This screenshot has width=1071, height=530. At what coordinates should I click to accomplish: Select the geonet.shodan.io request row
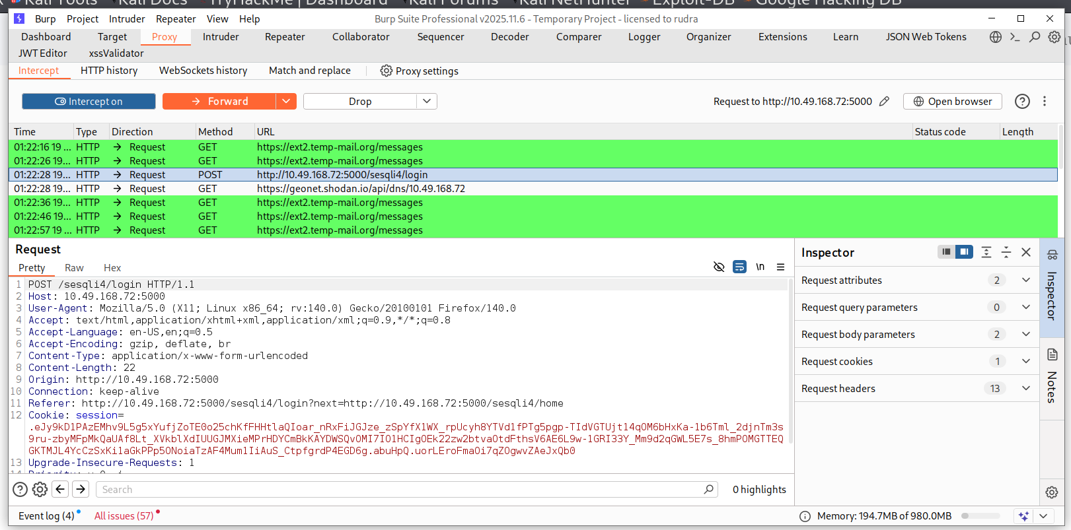tap(533, 189)
